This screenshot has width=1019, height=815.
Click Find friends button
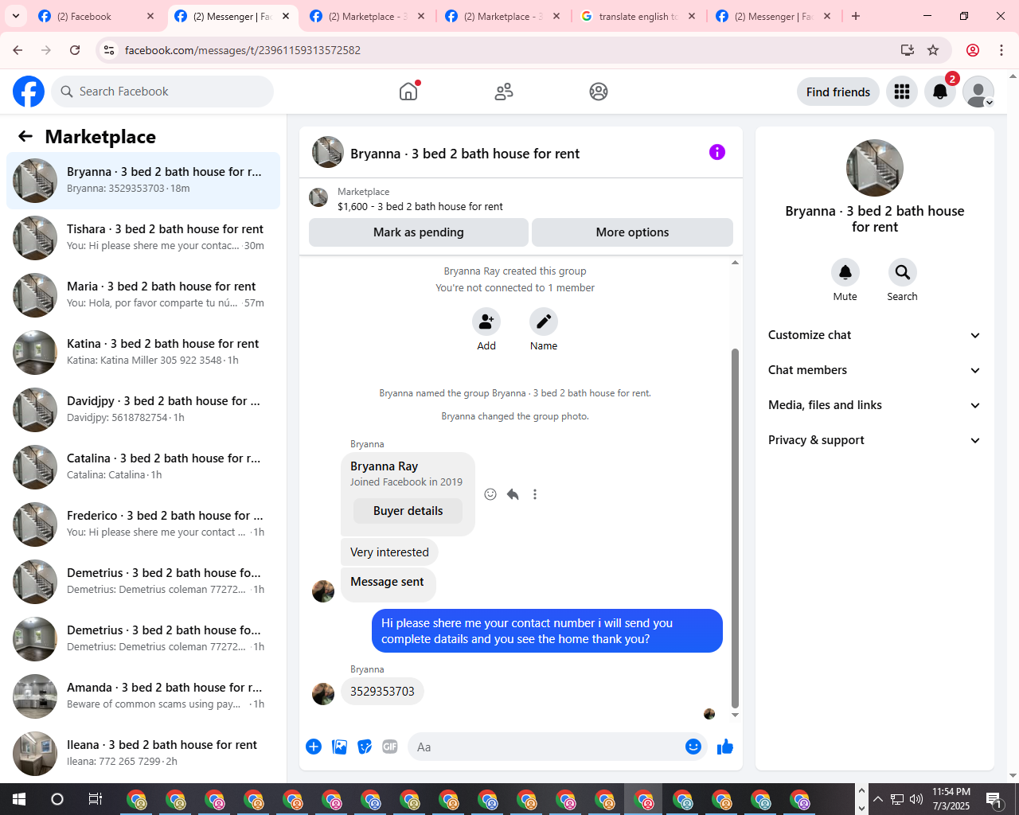(x=838, y=92)
